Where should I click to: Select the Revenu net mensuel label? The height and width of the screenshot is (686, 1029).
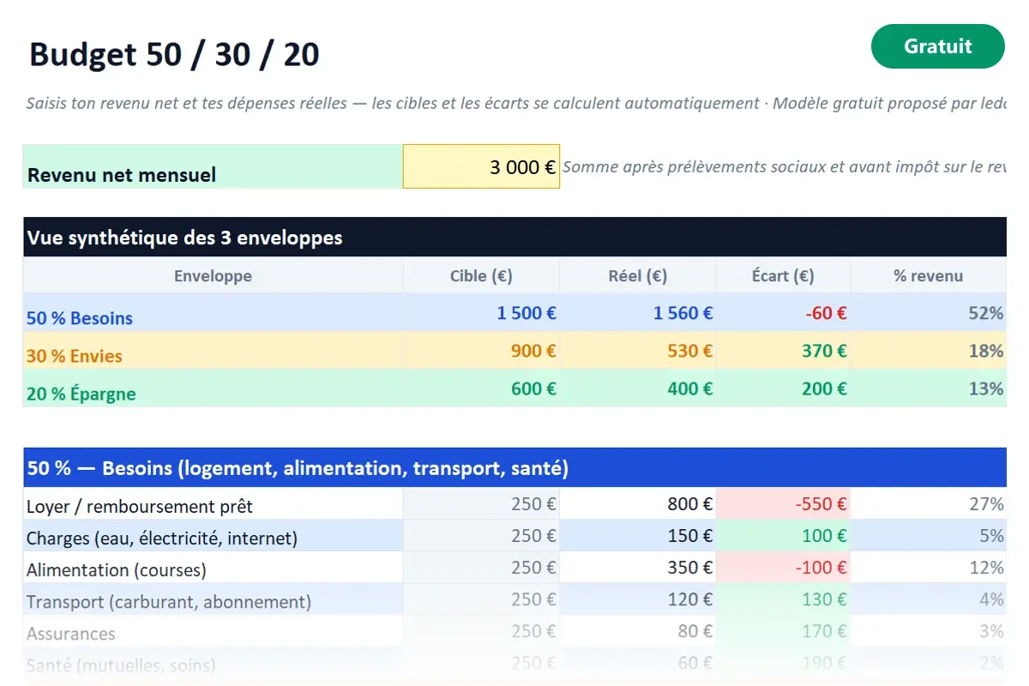click(x=213, y=166)
